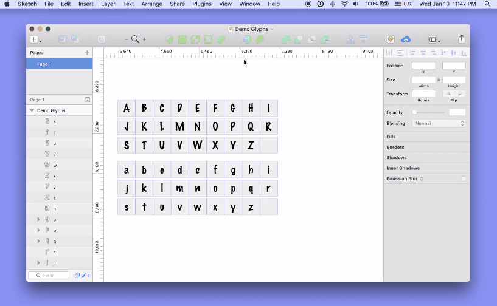Click the Fills section header
The image size is (497, 306).
pos(391,137)
